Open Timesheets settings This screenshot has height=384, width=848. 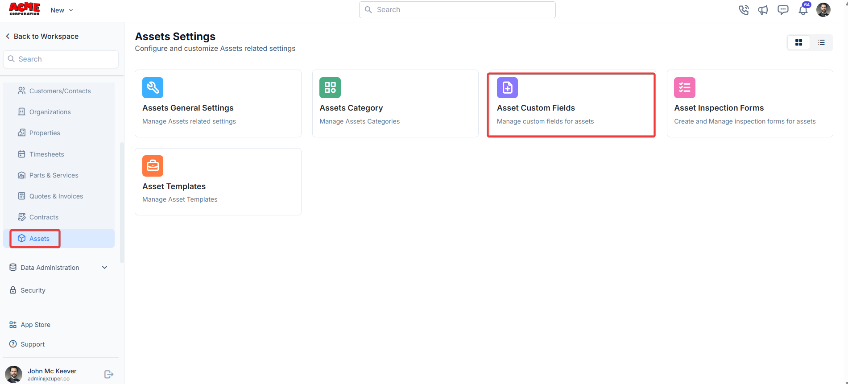[x=59, y=154]
